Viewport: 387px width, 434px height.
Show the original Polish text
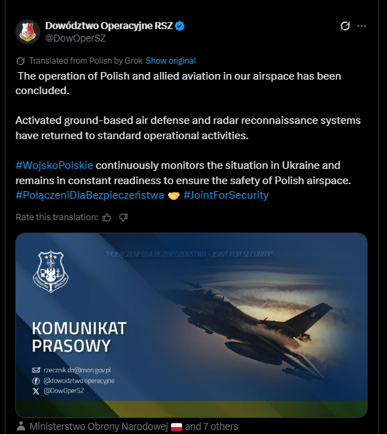(x=170, y=61)
